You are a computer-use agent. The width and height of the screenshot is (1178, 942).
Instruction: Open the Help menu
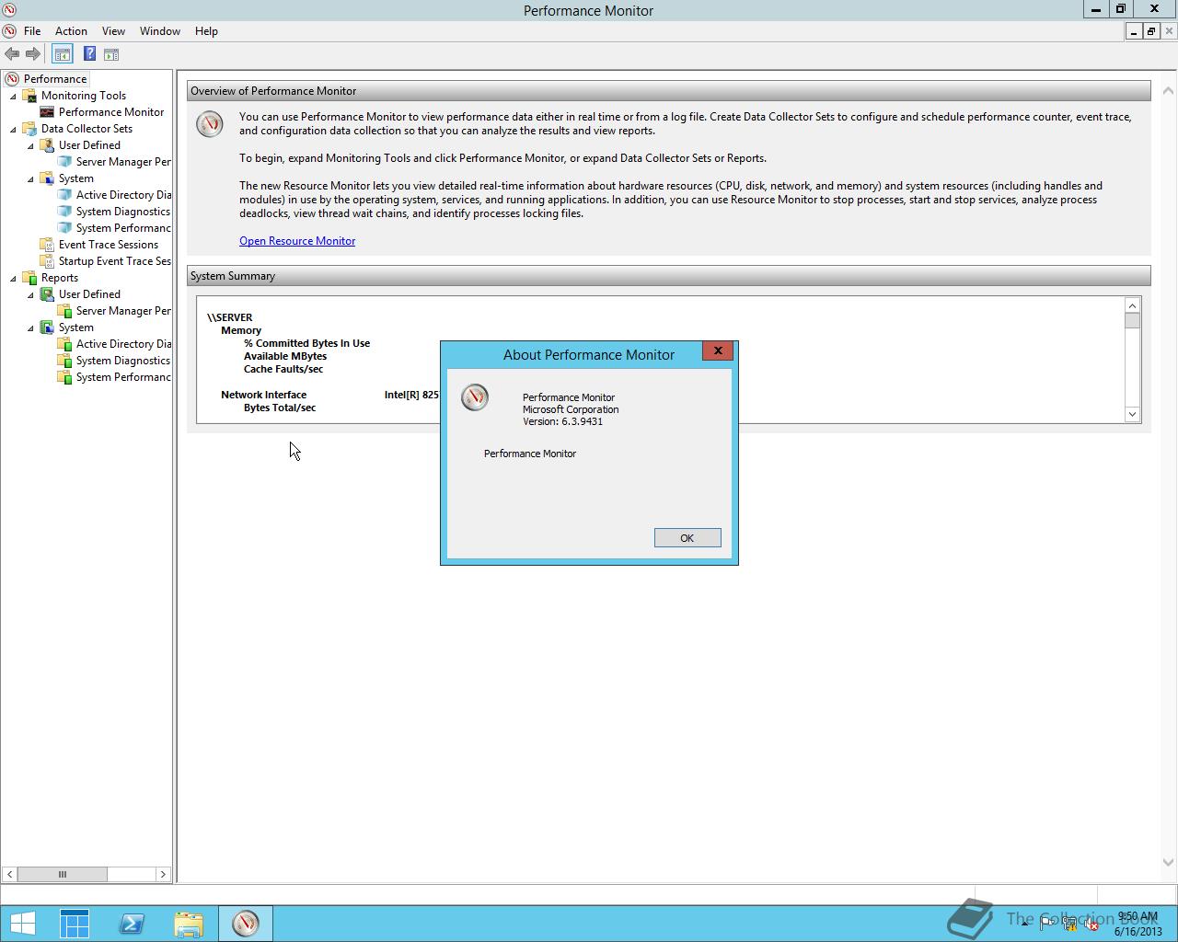(x=206, y=31)
